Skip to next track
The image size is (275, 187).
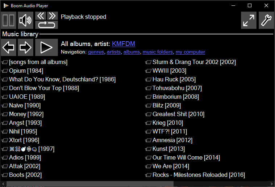point(52,16)
